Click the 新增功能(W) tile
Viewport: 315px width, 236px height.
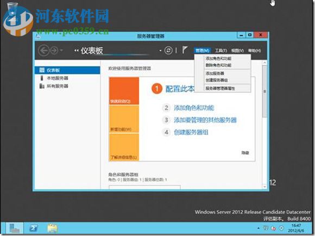(x=124, y=119)
